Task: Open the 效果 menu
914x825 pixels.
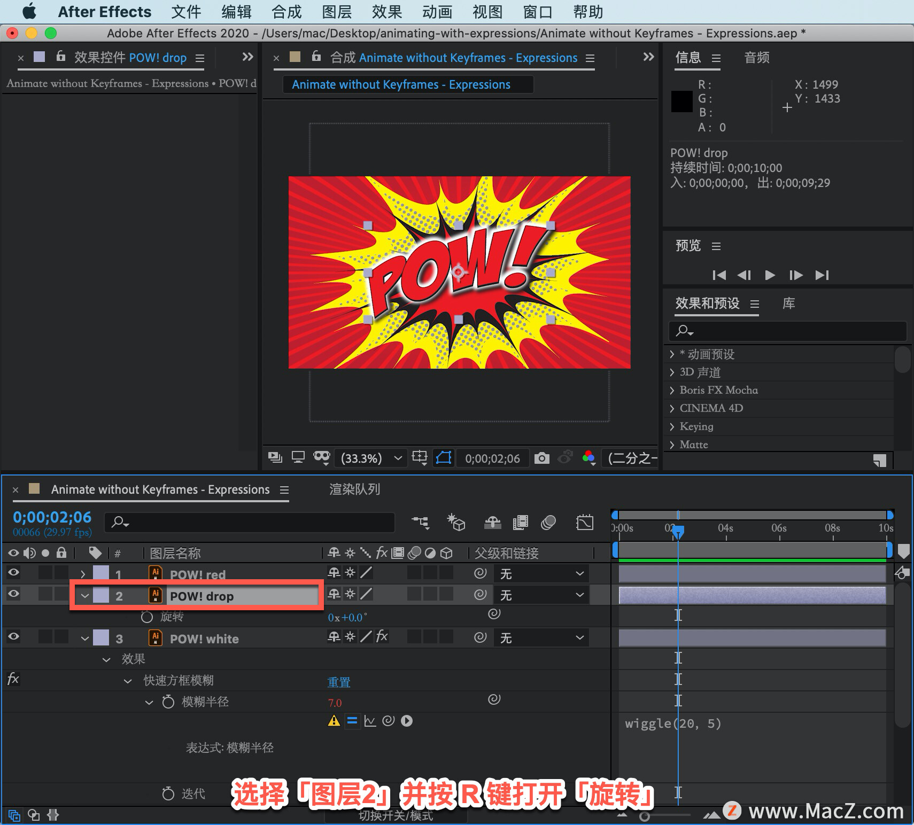Action: tap(387, 12)
